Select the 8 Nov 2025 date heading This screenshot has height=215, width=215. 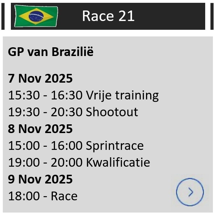(40, 129)
